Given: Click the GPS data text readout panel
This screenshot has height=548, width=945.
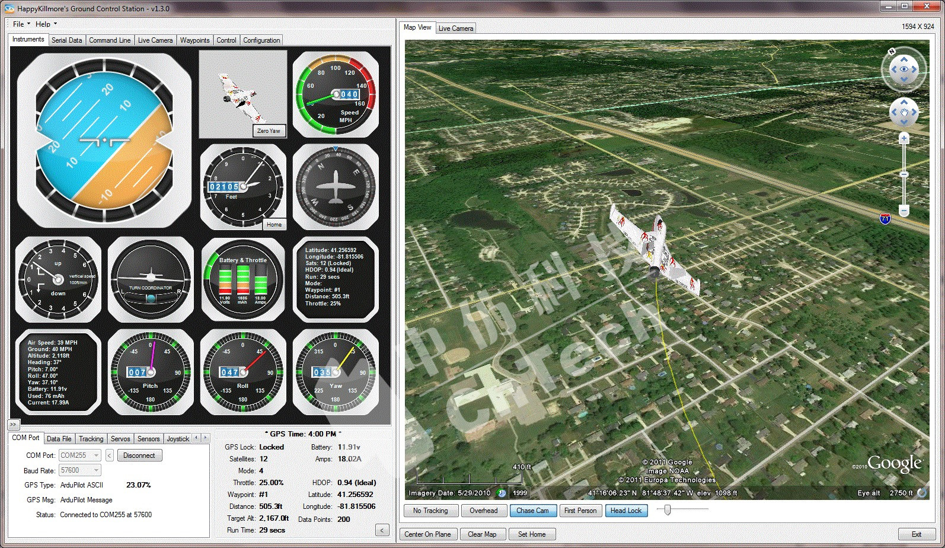Looking at the screenshot, I should click(336, 279).
